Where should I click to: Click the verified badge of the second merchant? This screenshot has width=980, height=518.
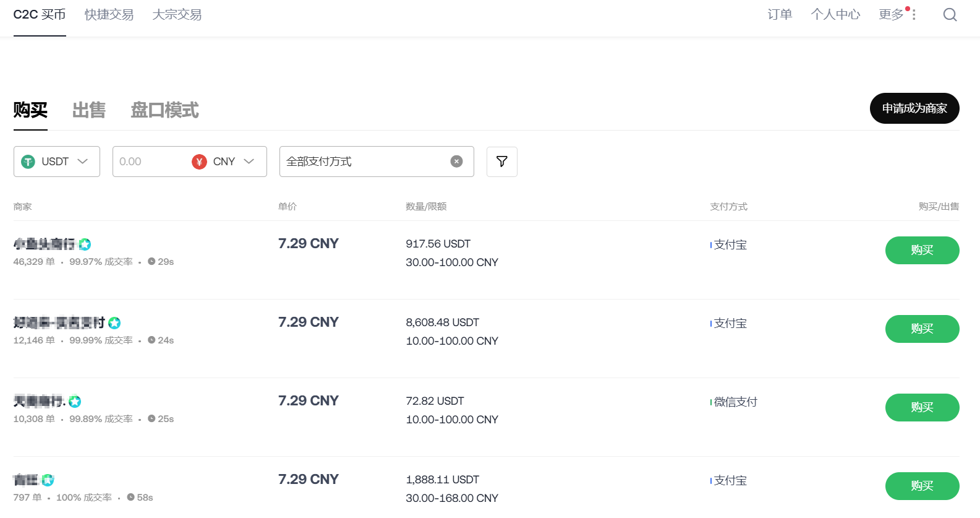(114, 323)
